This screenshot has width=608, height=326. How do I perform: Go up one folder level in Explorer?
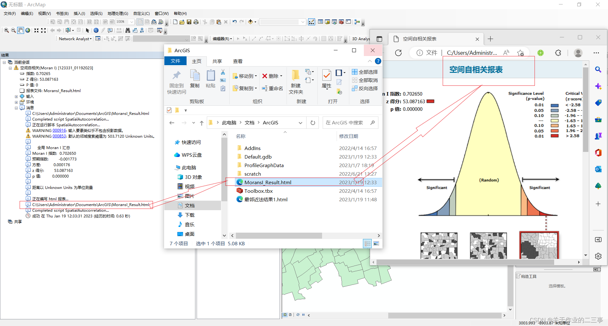[x=201, y=123]
